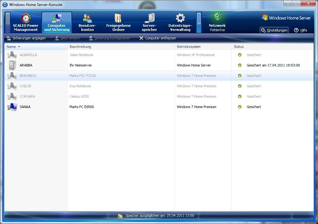Select CHILOE name text
The width and height of the screenshot is (318, 224).
coord(25,86)
